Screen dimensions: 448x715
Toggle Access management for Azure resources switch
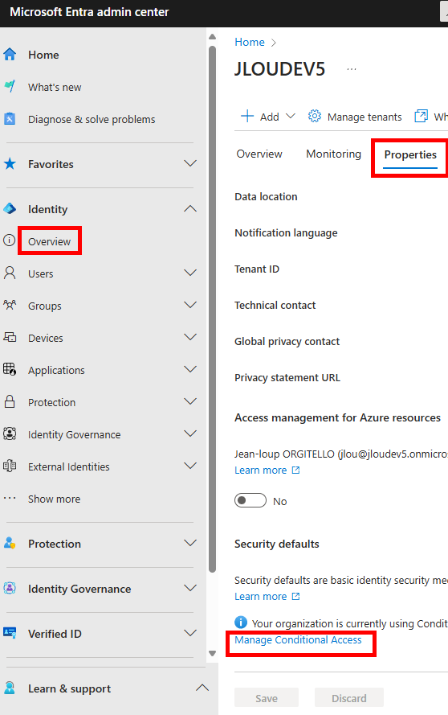[250, 500]
